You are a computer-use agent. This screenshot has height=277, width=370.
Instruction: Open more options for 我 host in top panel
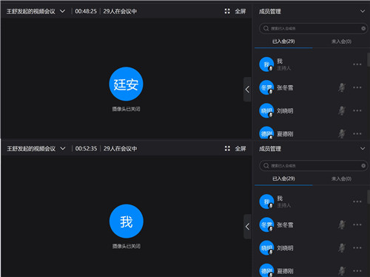(x=357, y=64)
